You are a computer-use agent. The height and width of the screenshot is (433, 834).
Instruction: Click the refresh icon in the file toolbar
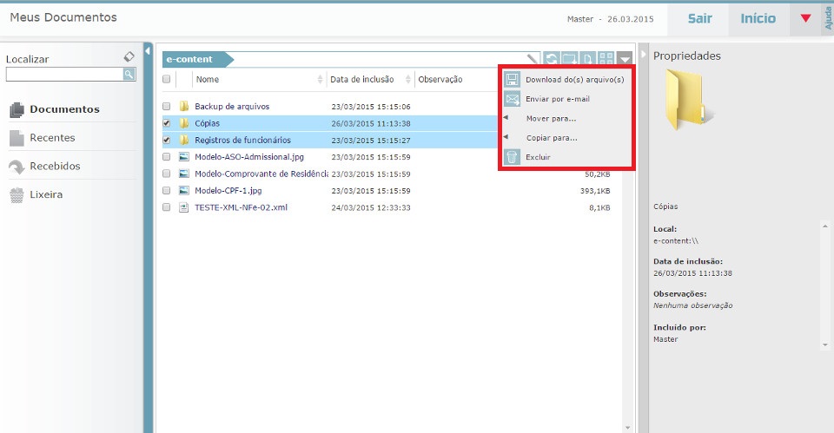coord(552,60)
